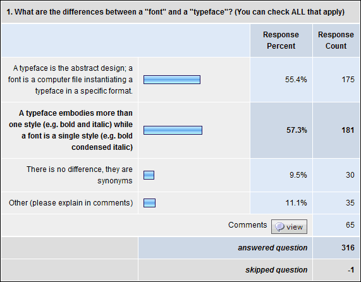Image resolution: width=361 pixels, height=282 pixels.
Task: Click the Response Count column header
Action: (x=336, y=40)
